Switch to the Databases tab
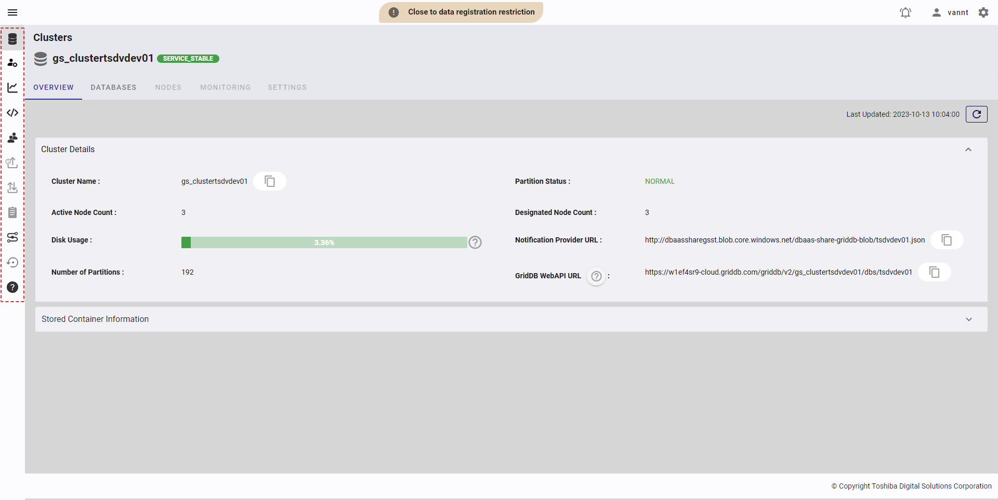998x500 pixels. [113, 87]
